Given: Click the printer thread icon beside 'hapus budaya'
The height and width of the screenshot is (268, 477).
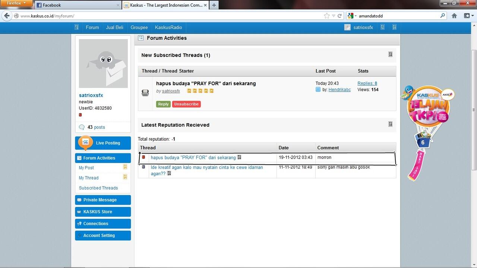Looking at the screenshot, I should coord(145,93).
